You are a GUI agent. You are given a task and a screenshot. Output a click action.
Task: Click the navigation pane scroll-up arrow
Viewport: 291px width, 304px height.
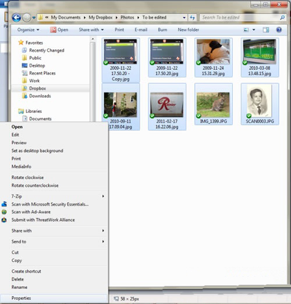(x=93, y=39)
